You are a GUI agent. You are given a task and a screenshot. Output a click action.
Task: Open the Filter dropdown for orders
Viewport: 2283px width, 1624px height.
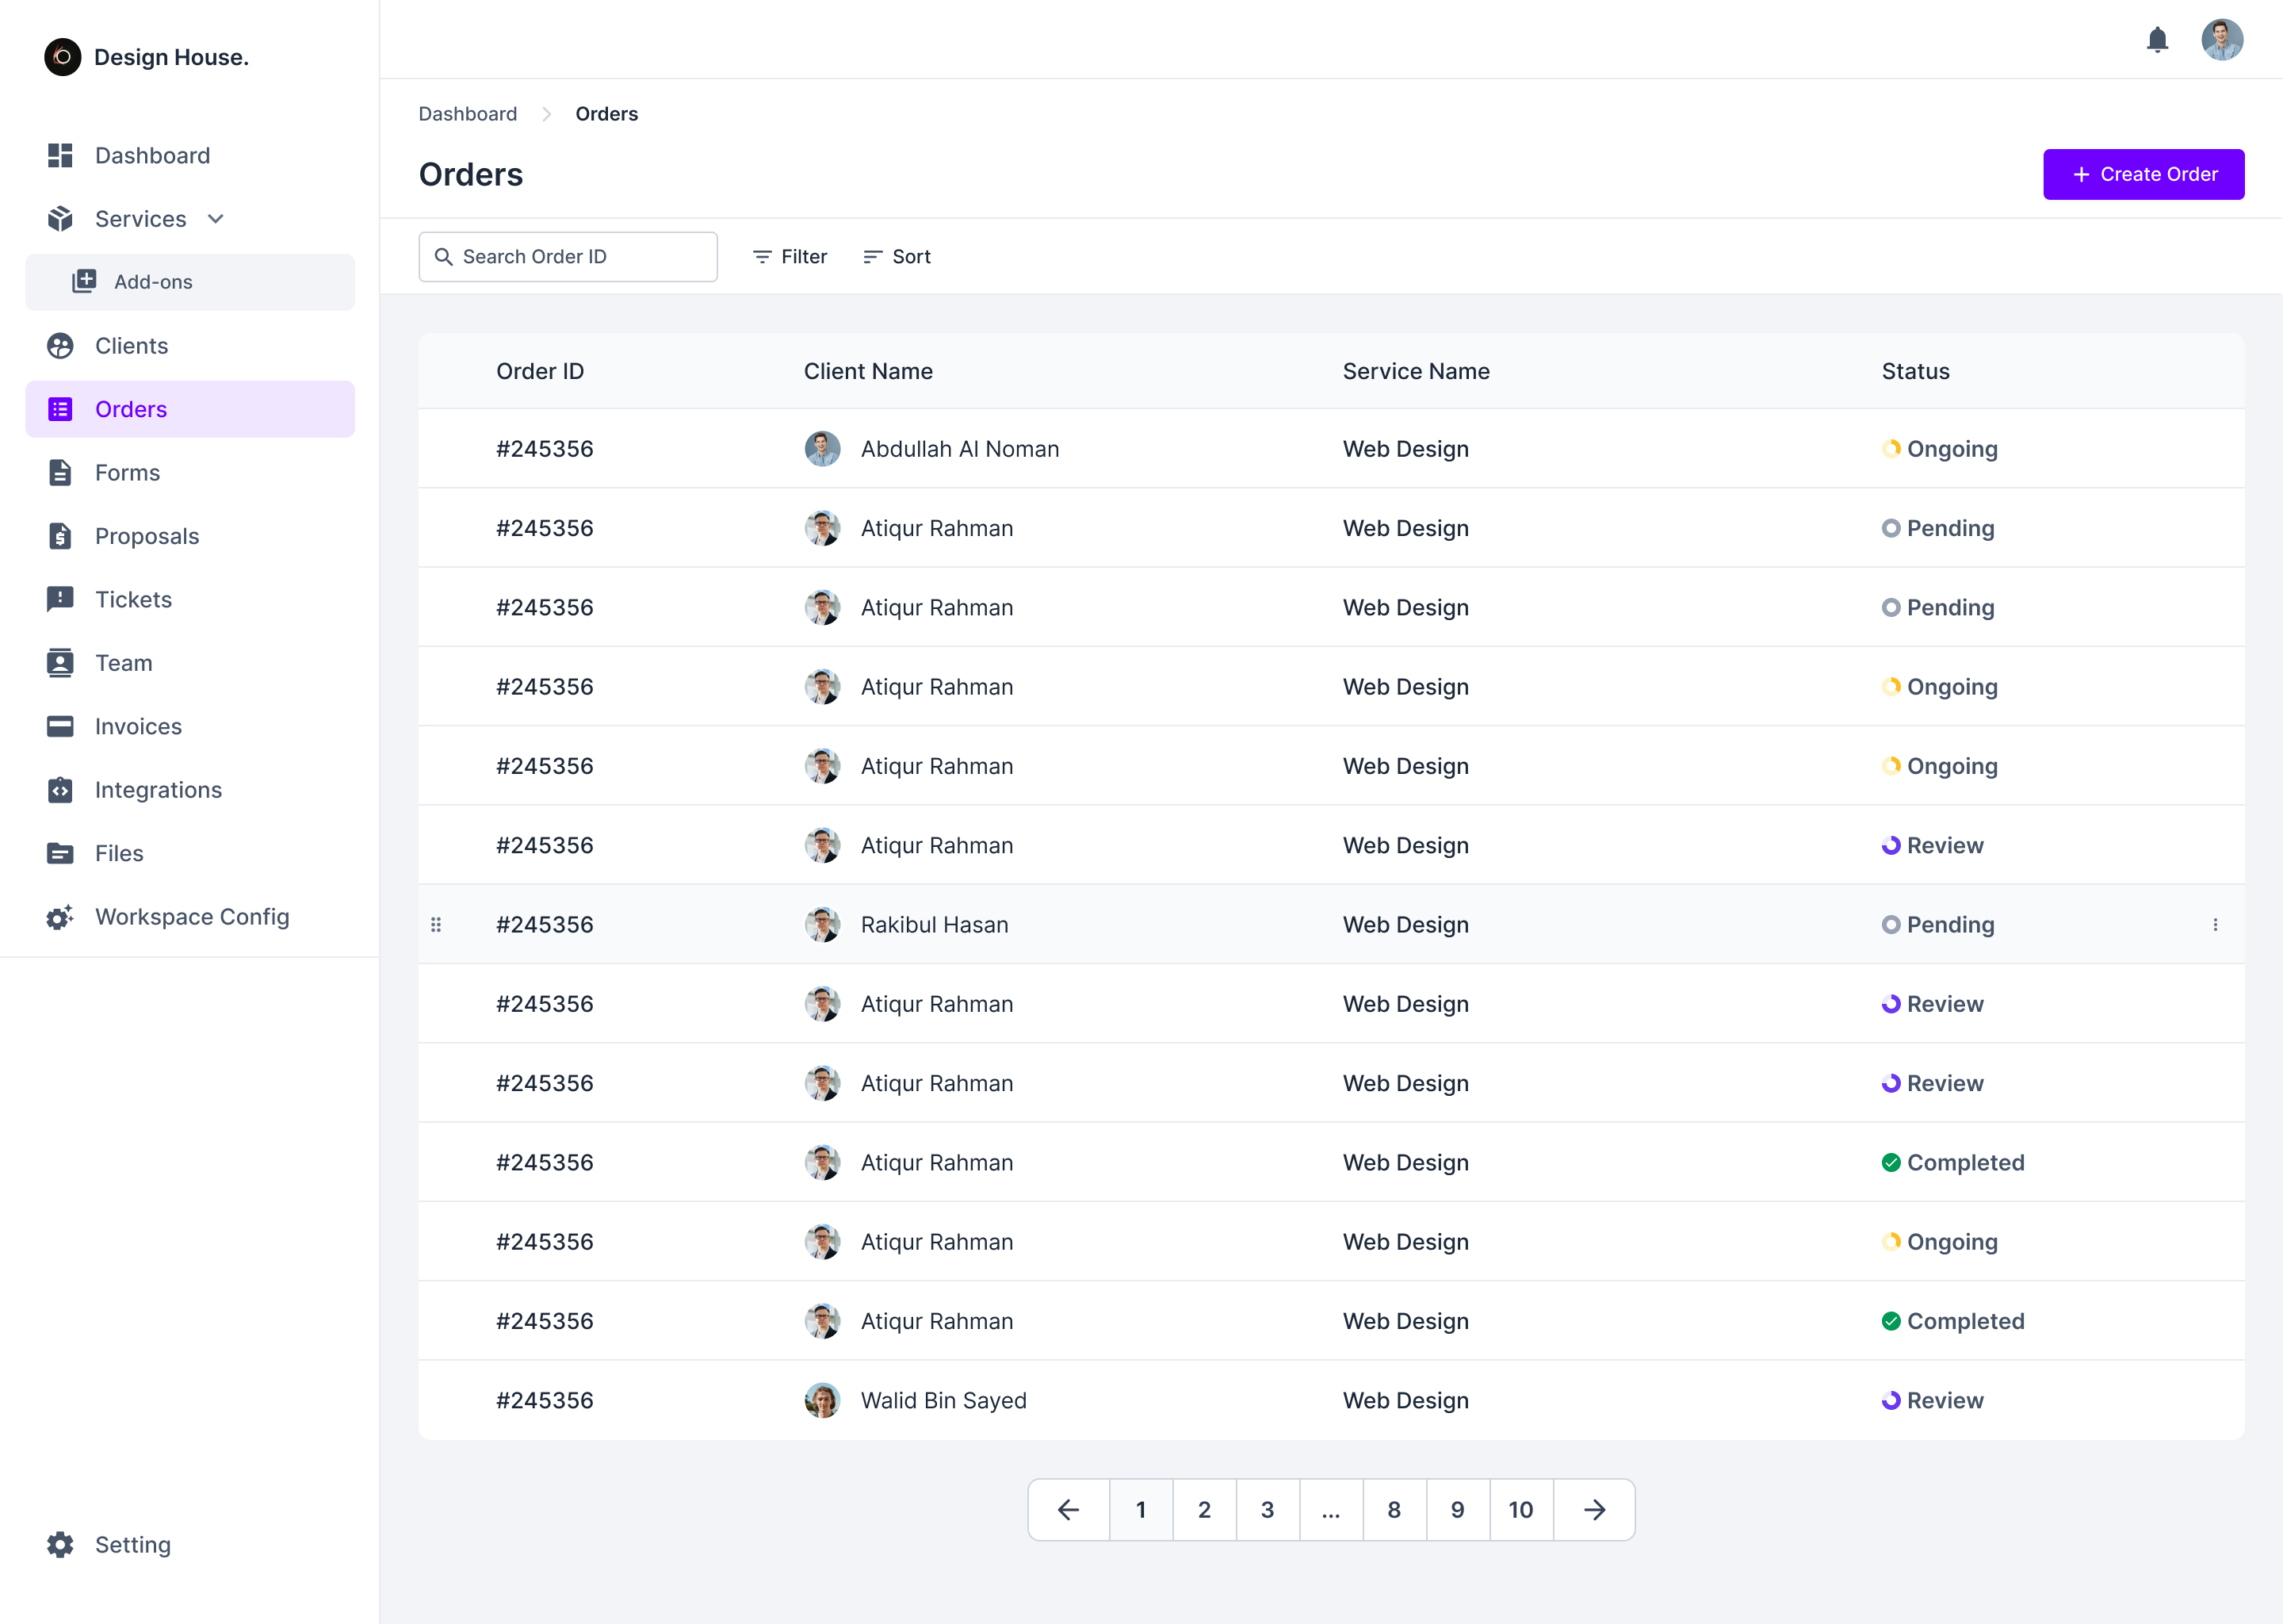tap(789, 257)
